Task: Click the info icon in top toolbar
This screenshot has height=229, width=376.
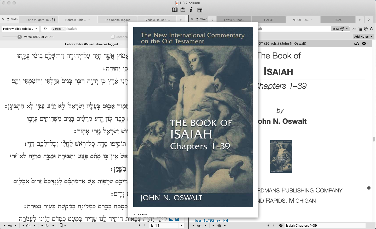Action: click(x=191, y=10)
